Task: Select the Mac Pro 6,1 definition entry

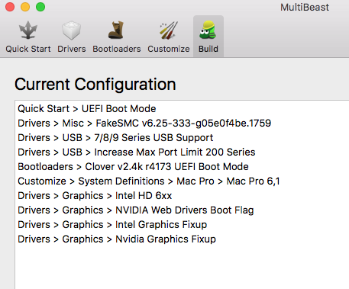Action: [x=149, y=181]
